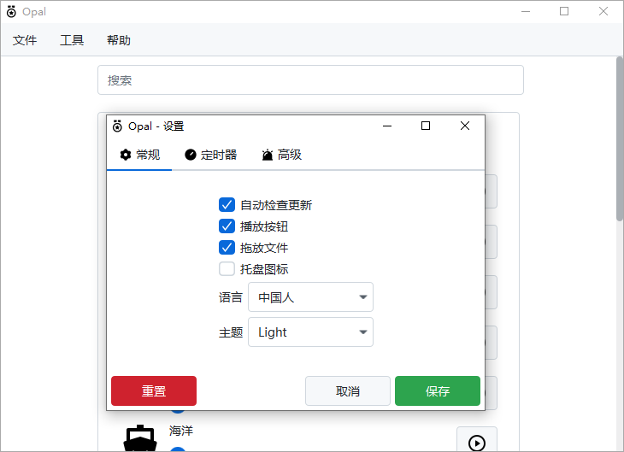This screenshot has width=624, height=452.
Task: Open the 工具 menu
Action: 72,40
